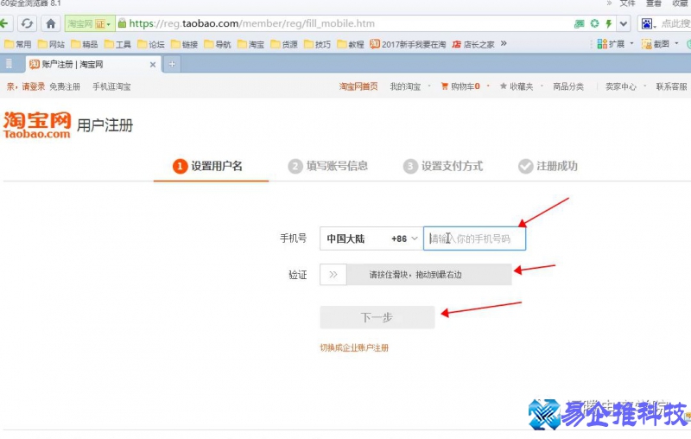The height and width of the screenshot is (439, 691).
Task: Close the 账户注册 tab
Action: [x=153, y=65]
